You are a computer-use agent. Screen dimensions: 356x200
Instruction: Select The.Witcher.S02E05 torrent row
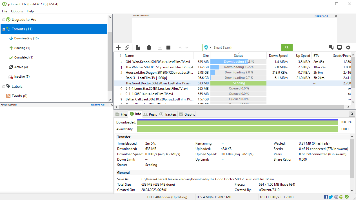[x=233, y=67]
